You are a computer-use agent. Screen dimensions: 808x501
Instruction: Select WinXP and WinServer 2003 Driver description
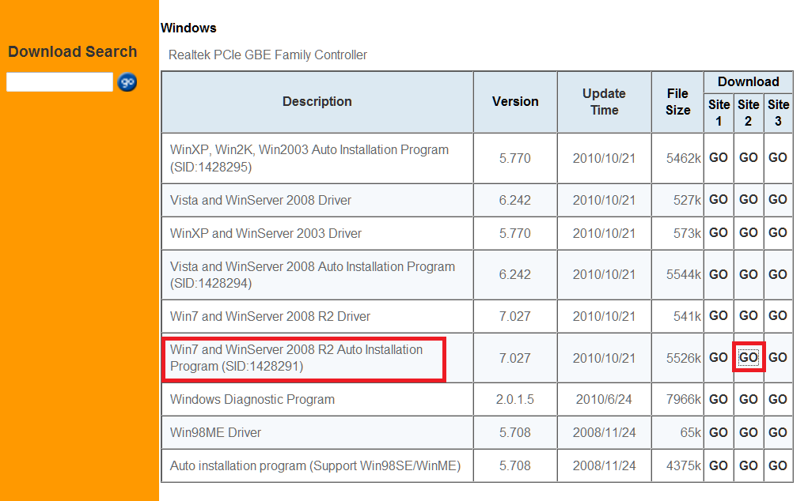point(265,234)
